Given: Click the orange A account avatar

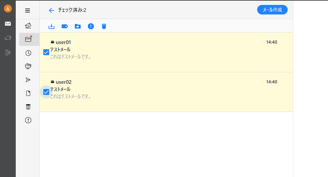Looking at the screenshot, I should pyautogui.click(x=8, y=9).
